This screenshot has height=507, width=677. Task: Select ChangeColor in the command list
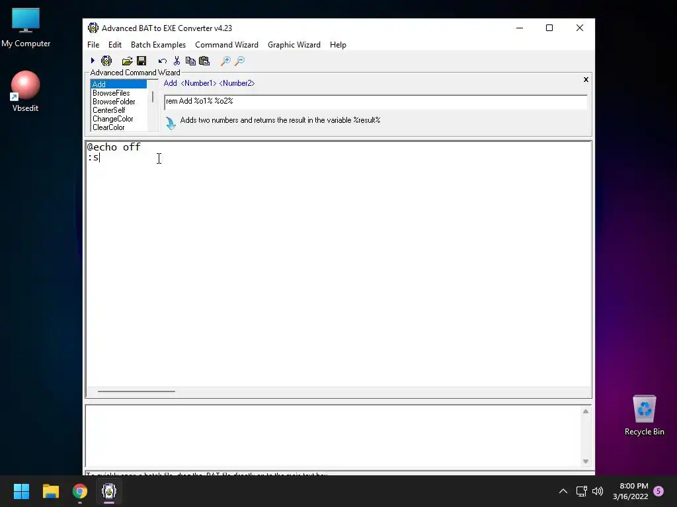119,119
